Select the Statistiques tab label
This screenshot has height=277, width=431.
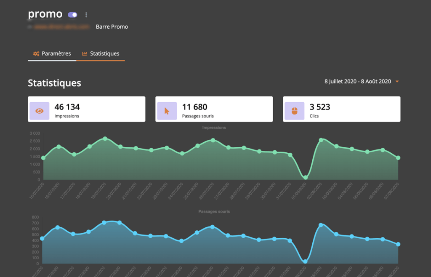tap(104, 54)
